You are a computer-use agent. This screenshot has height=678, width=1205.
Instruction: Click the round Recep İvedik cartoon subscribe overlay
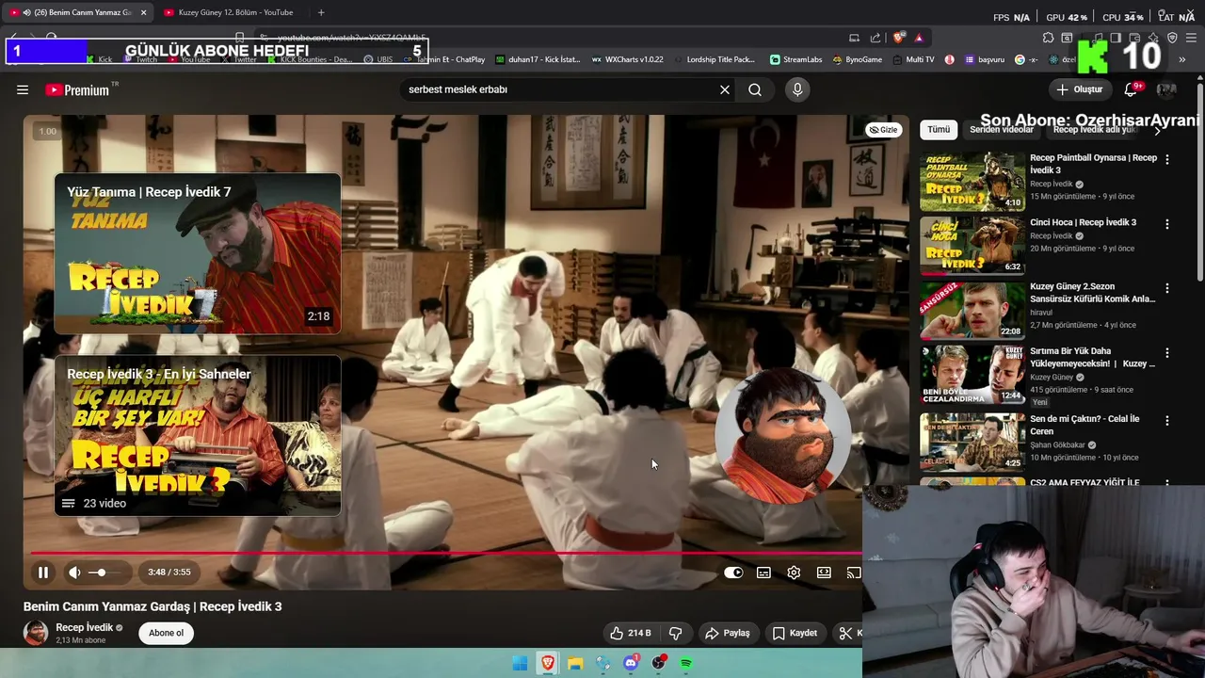pyautogui.click(x=783, y=435)
